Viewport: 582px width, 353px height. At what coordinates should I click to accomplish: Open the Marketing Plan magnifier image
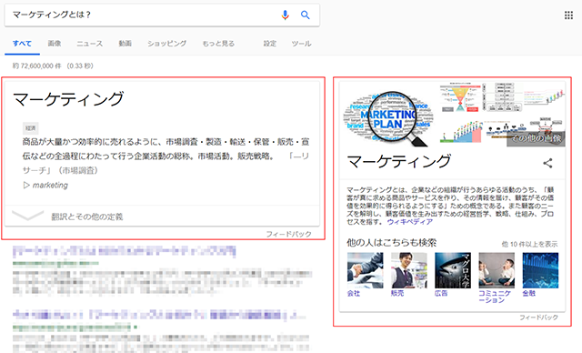(387, 118)
